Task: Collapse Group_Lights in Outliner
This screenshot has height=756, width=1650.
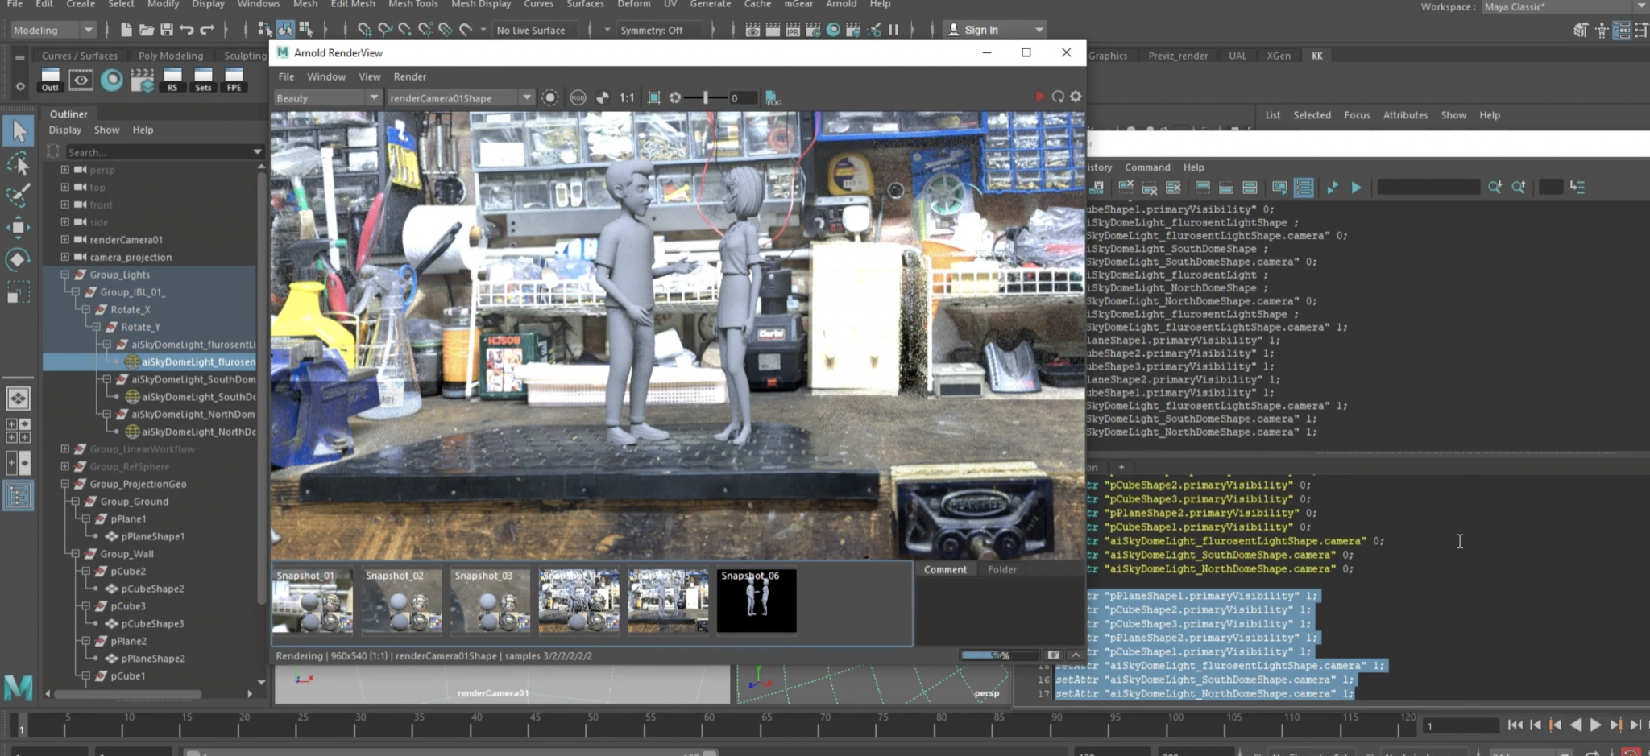Action: tap(65, 275)
